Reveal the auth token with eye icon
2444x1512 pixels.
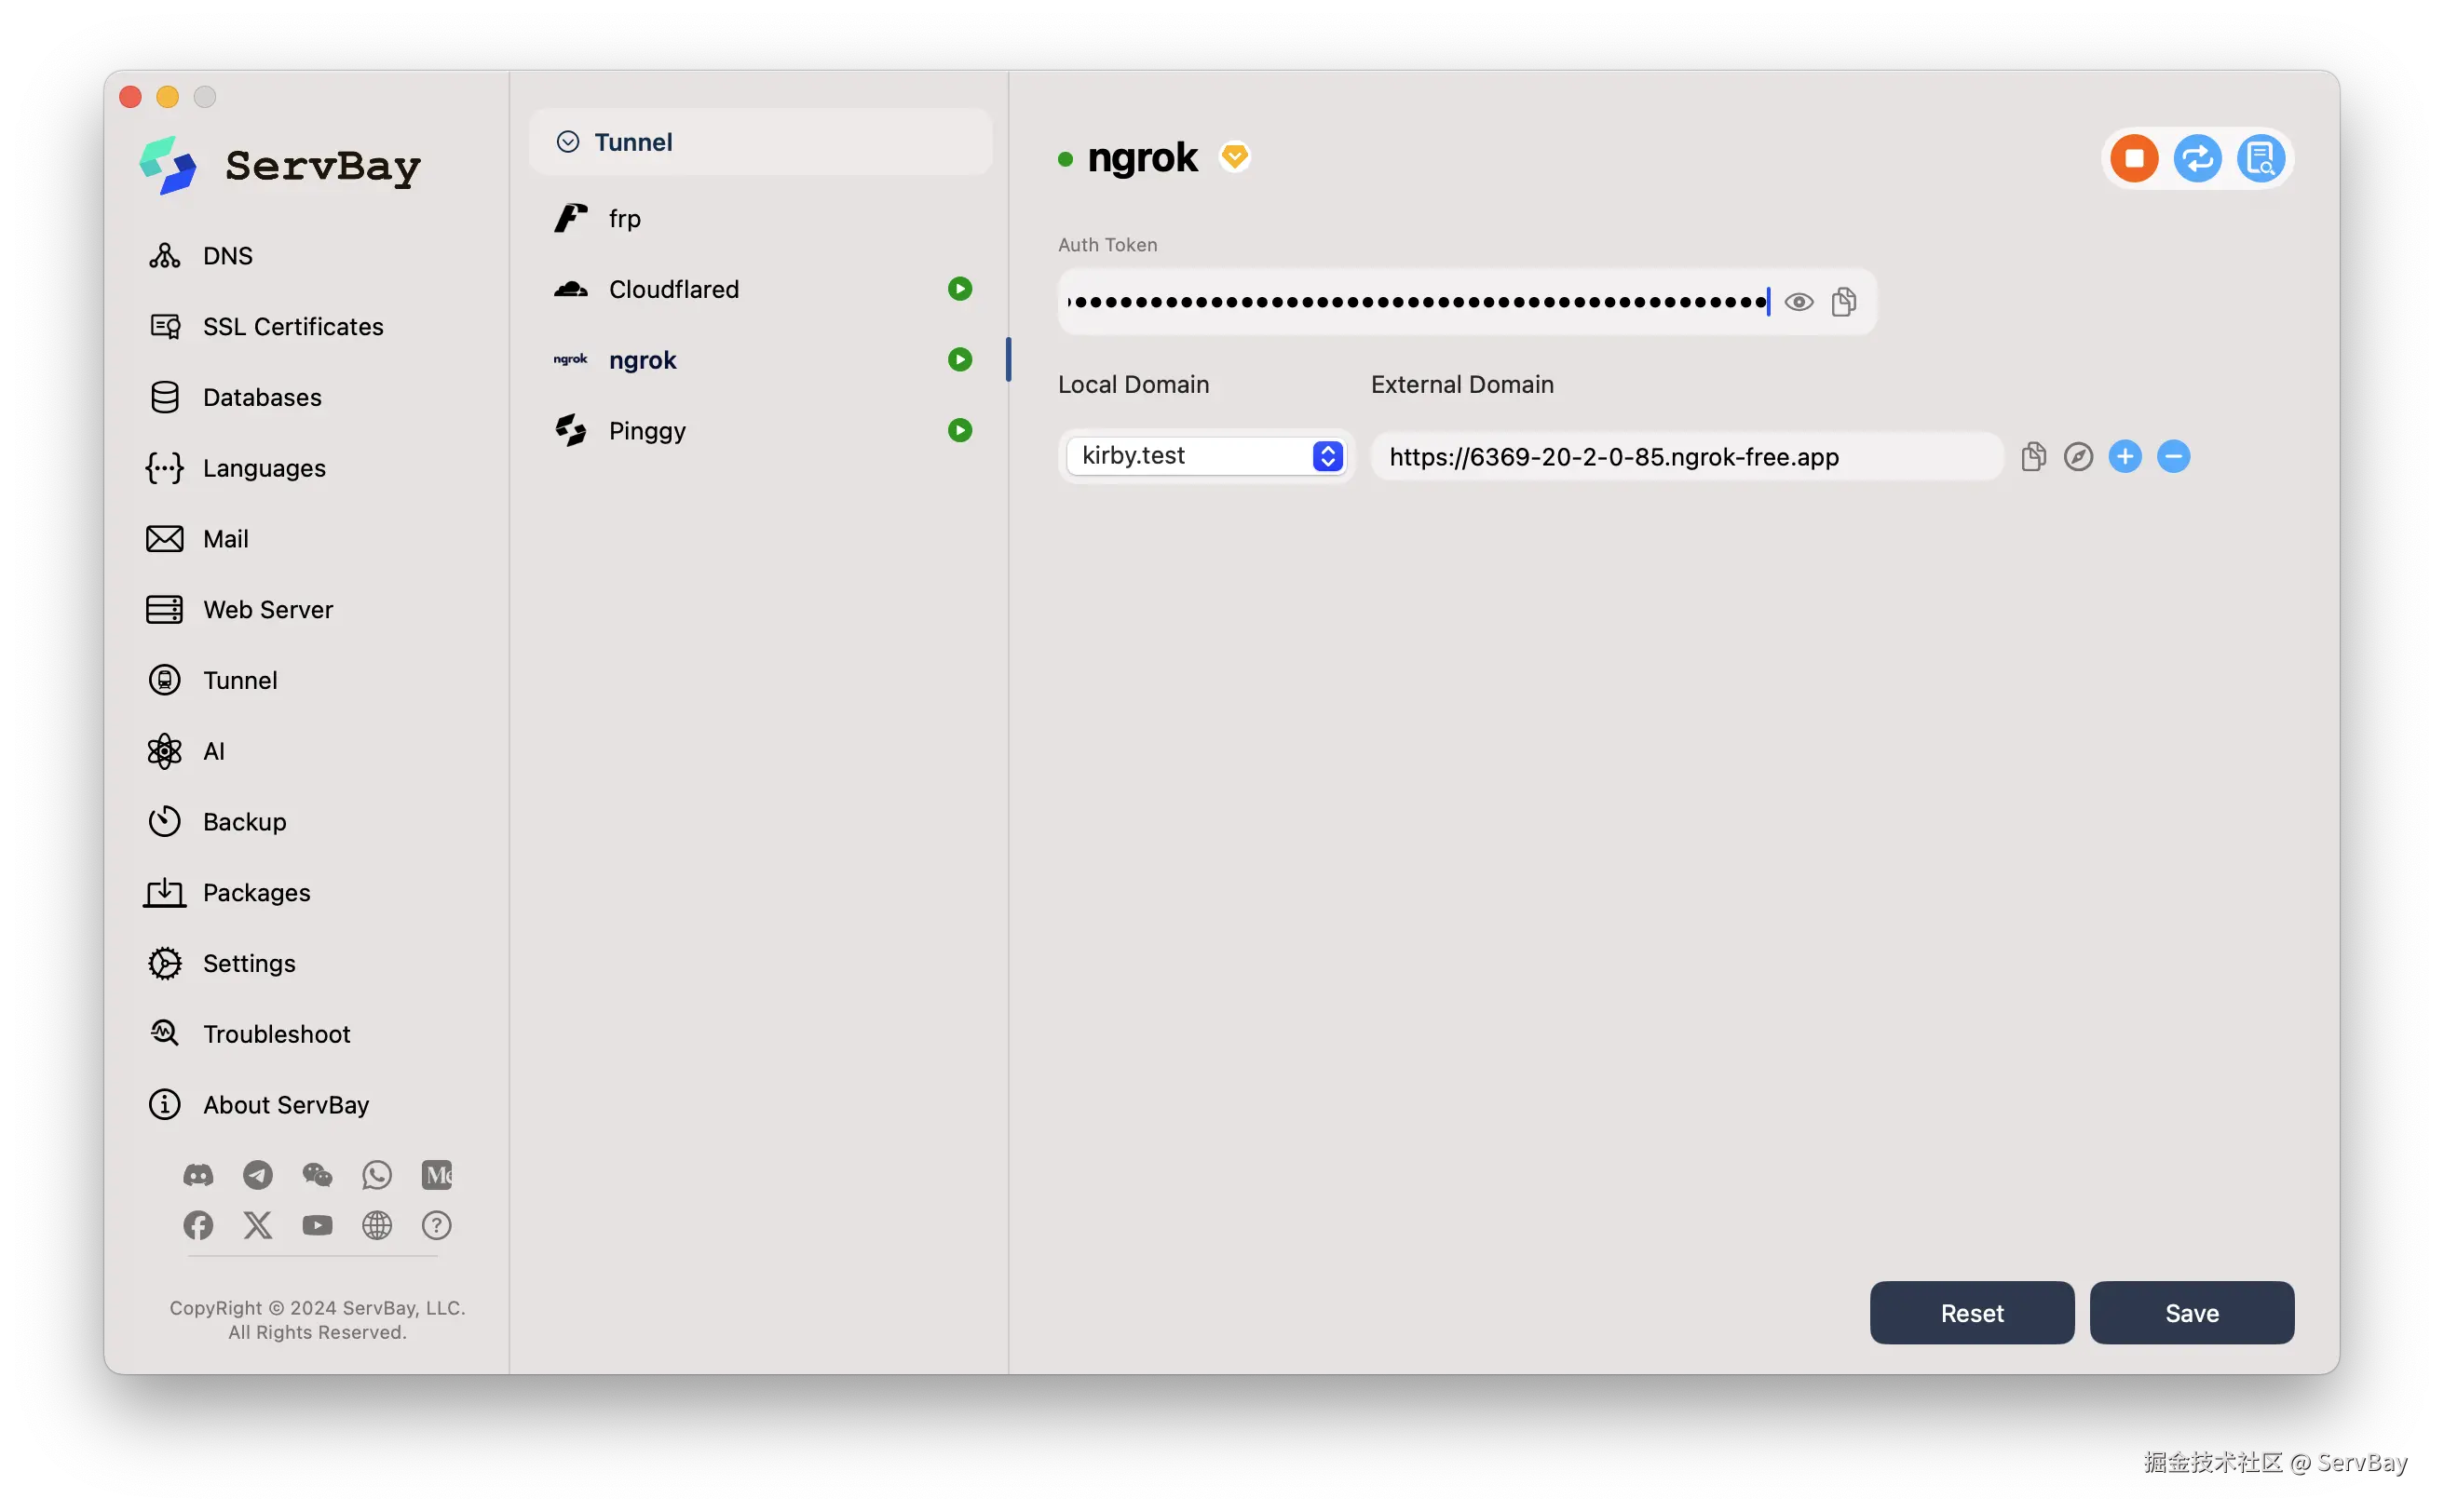pos(1798,302)
